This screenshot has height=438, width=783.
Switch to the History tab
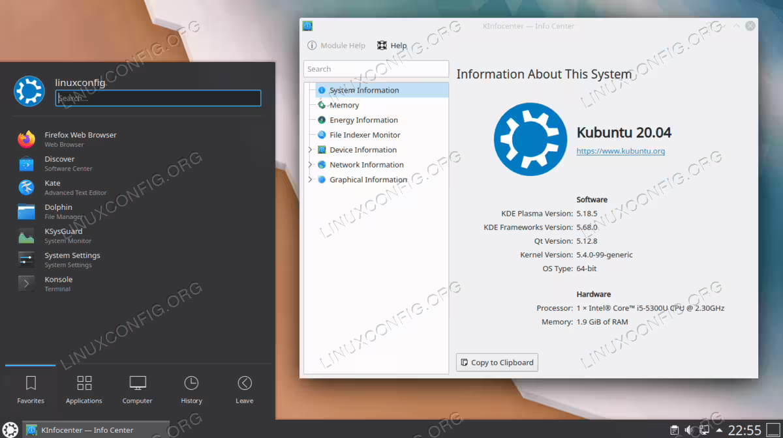coord(191,390)
